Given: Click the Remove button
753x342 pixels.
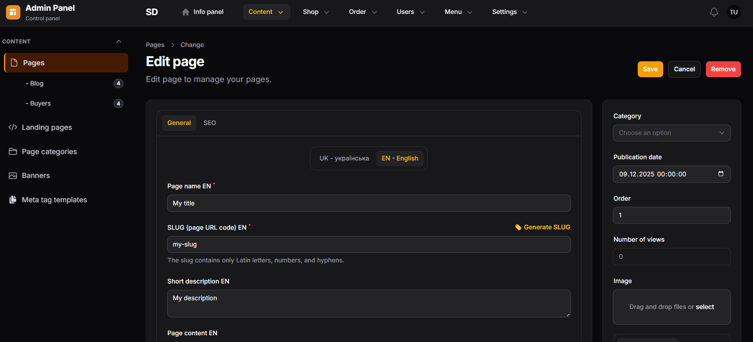Looking at the screenshot, I should point(723,69).
